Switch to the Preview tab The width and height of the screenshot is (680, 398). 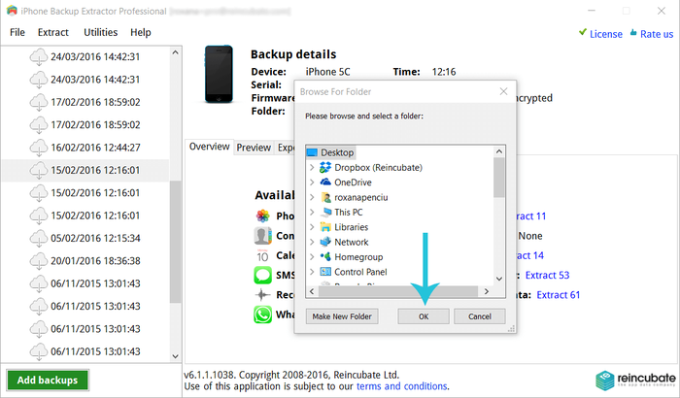point(254,148)
